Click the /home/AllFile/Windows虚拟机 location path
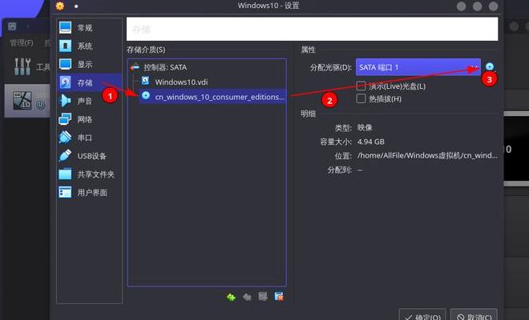The image size is (529, 320). 427,156
